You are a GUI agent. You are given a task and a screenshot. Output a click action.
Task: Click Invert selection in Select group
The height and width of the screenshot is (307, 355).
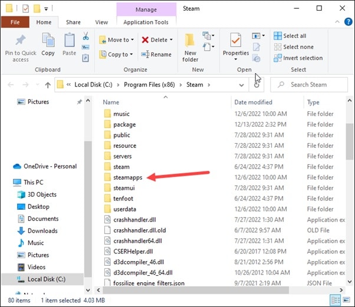click(x=298, y=58)
